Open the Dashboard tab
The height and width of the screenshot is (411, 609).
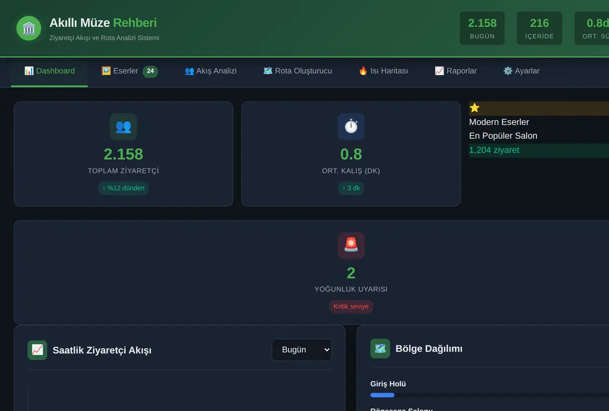click(49, 71)
